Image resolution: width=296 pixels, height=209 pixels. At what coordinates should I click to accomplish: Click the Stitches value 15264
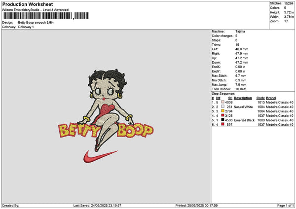coord(289,3)
